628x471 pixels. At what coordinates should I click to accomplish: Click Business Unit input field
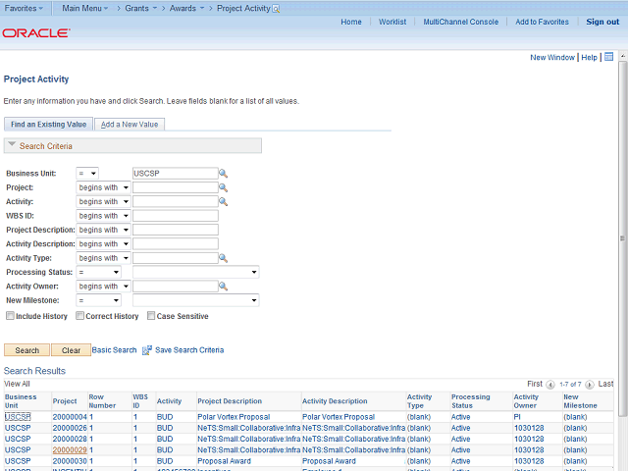(x=176, y=174)
